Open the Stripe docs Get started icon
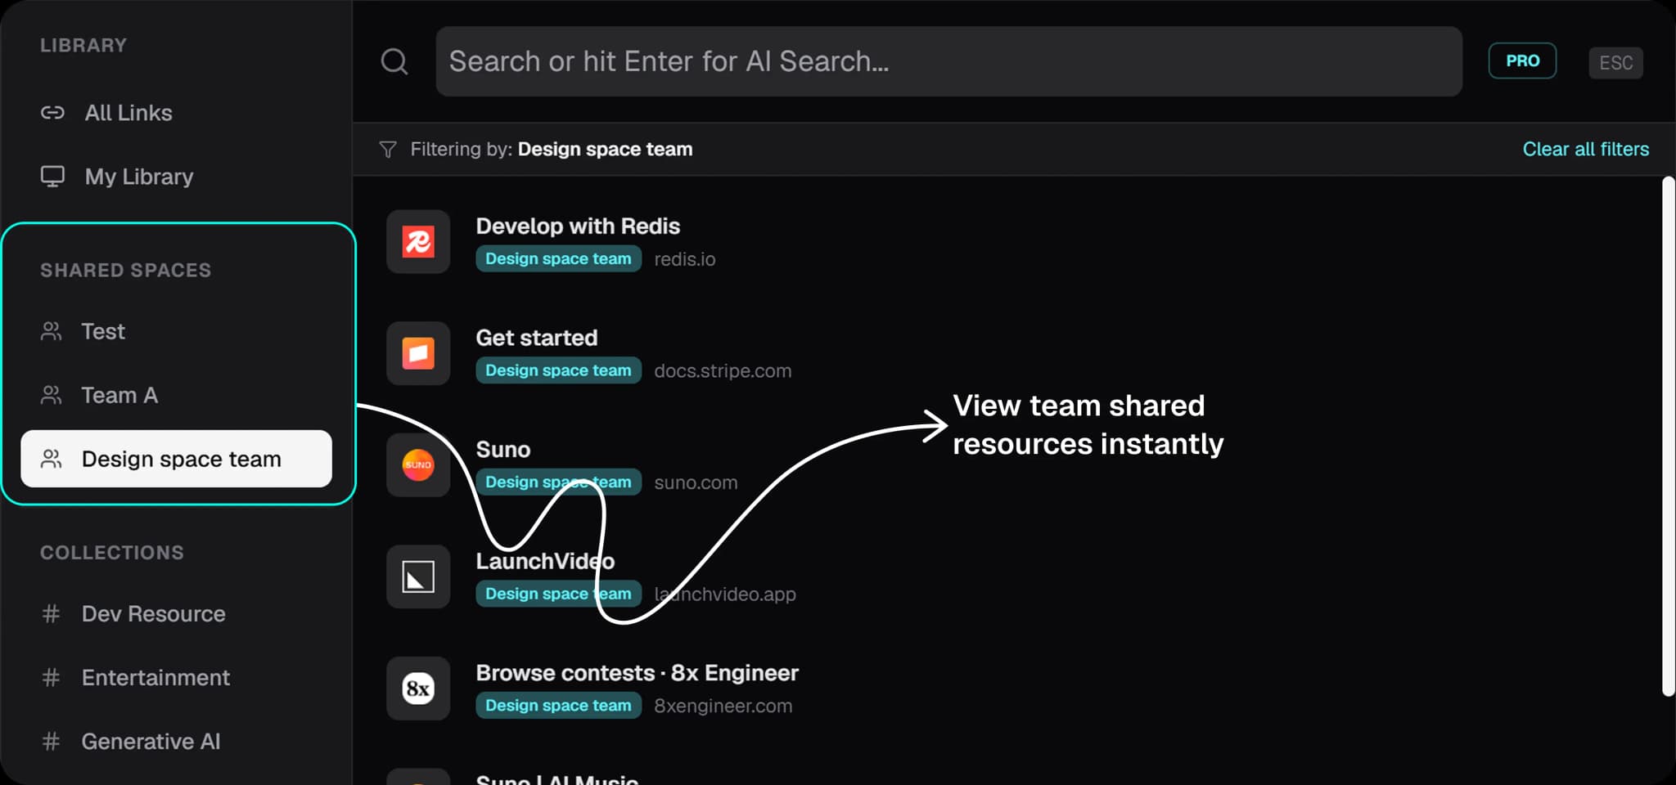This screenshot has width=1676, height=785. click(x=418, y=353)
